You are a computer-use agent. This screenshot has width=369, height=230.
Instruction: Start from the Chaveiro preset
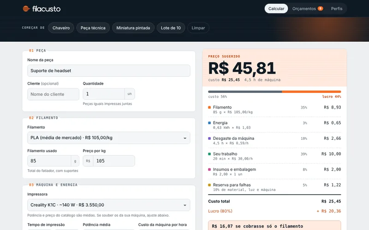pyautogui.click(x=61, y=28)
